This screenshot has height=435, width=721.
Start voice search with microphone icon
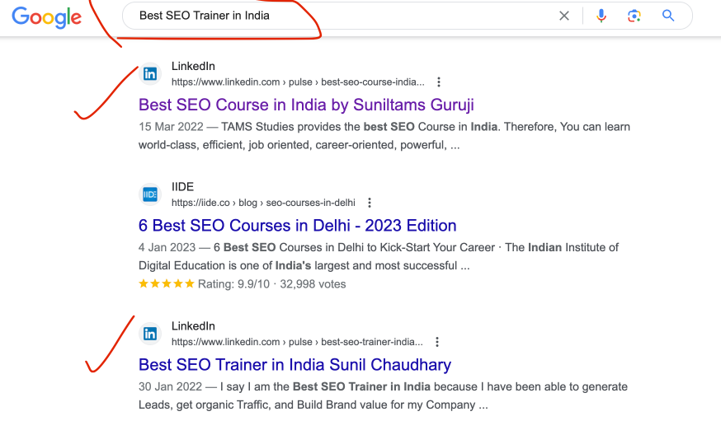point(601,16)
